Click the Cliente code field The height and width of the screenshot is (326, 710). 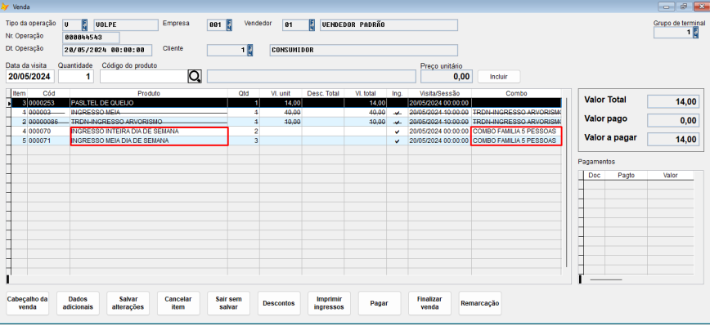227,50
